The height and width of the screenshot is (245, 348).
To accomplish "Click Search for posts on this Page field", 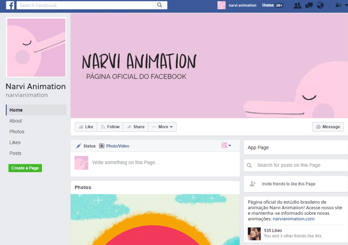I will 296,165.
